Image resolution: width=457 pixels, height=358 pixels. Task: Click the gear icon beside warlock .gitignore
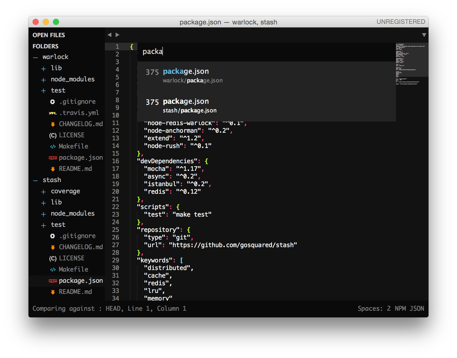(53, 102)
